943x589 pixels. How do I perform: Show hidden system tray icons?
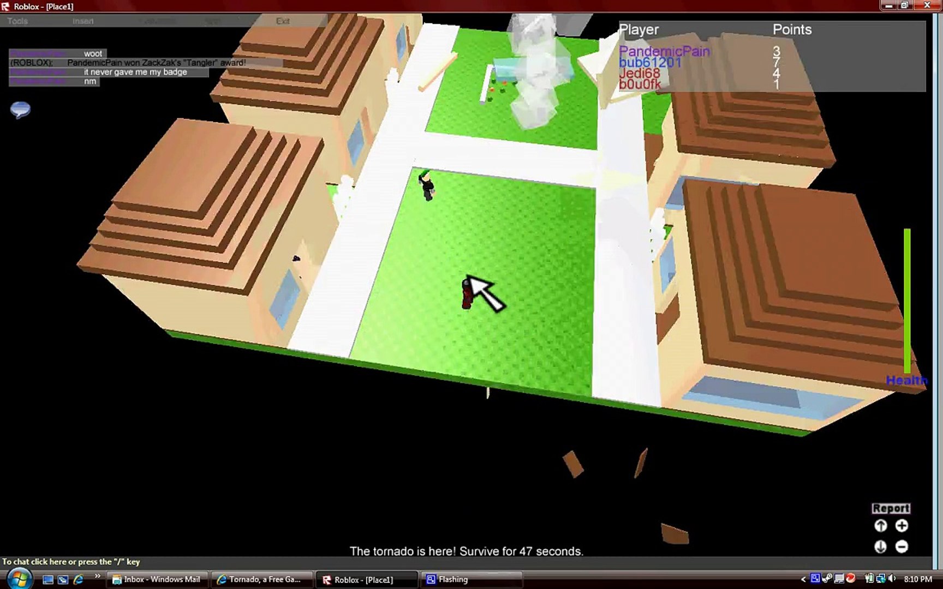[x=803, y=579]
